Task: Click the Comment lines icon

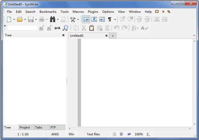Action: pyautogui.click(x=122, y=19)
